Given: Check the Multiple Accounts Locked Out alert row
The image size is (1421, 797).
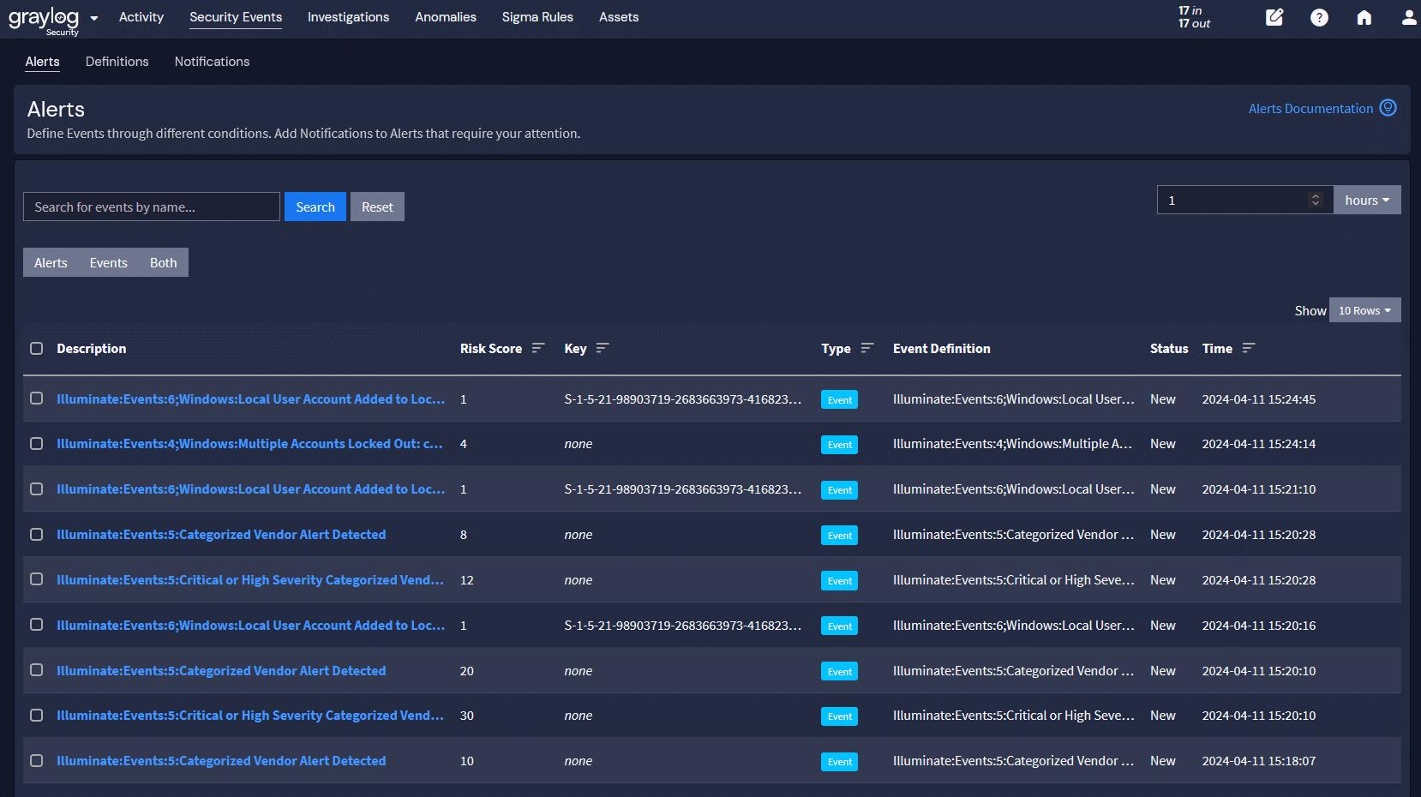Looking at the screenshot, I should click(36, 443).
